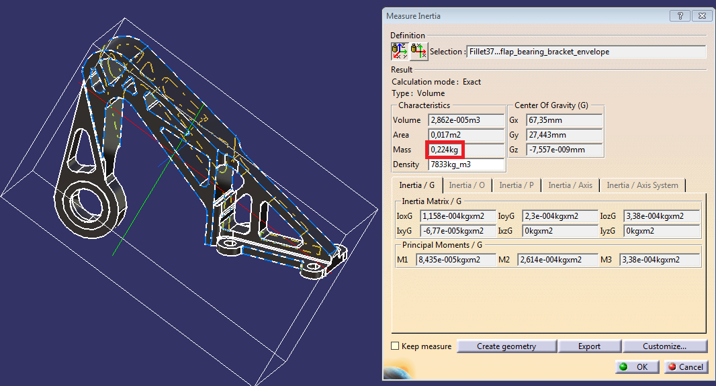716x386 pixels.
Task: Open the dialog help question-mark button
Action: [x=680, y=16]
